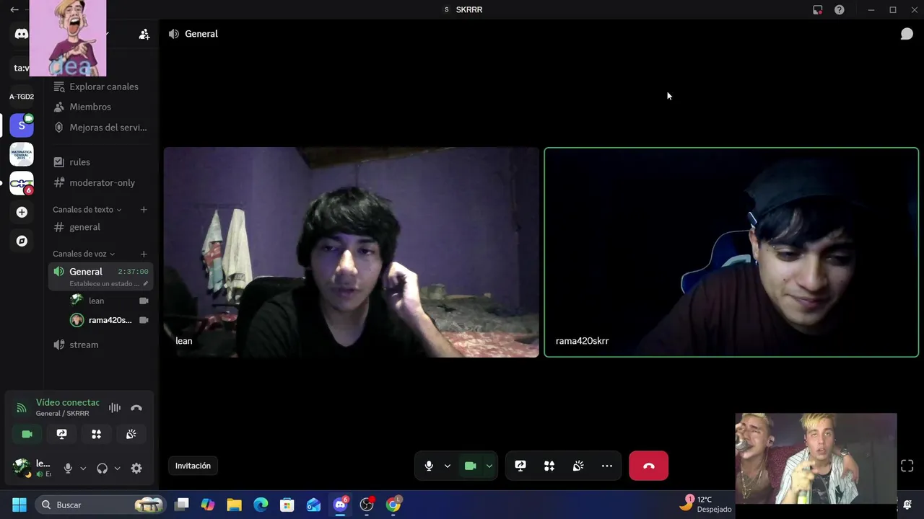Share your screen from call toolbar
The width and height of the screenshot is (924, 519).
point(520,466)
